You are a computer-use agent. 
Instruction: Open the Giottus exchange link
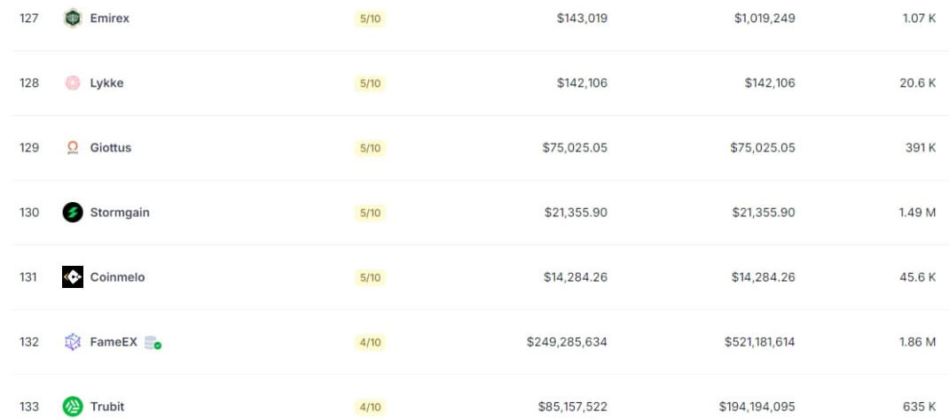(x=111, y=147)
